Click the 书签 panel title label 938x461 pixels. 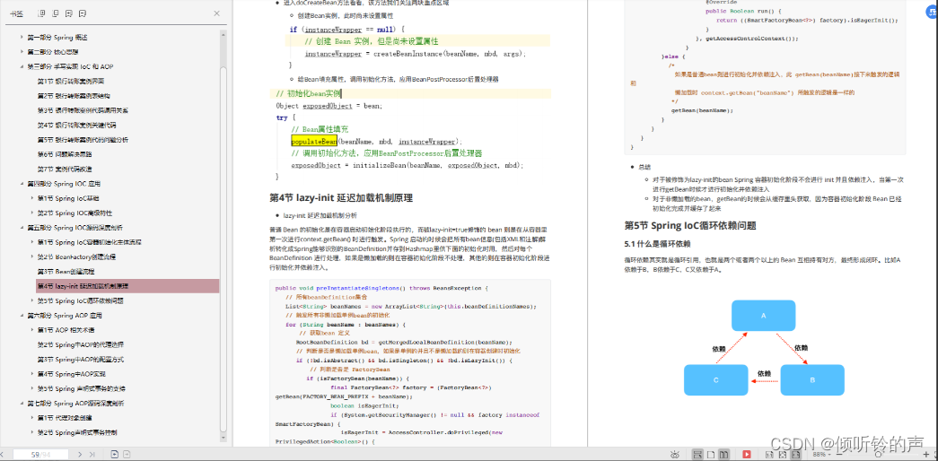17,13
